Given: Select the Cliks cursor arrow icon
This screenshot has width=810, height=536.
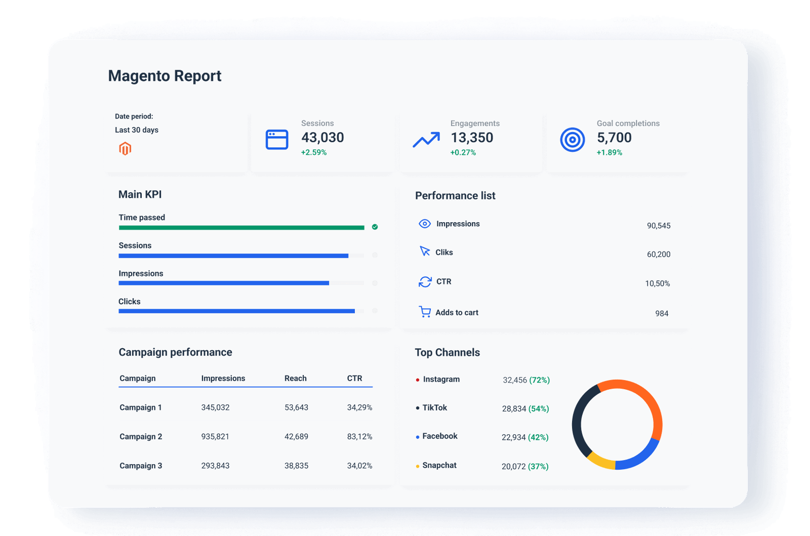Looking at the screenshot, I should [x=424, y=252].
